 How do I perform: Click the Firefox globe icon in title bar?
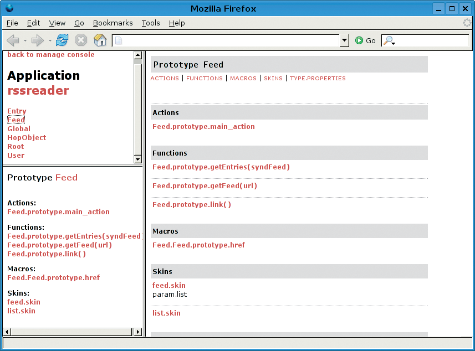pos(9,8)
